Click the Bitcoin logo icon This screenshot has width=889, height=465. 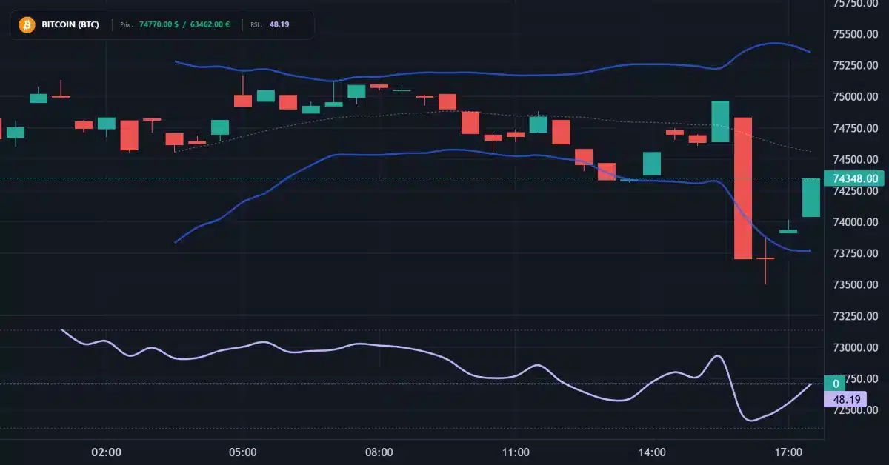[27, 24]
